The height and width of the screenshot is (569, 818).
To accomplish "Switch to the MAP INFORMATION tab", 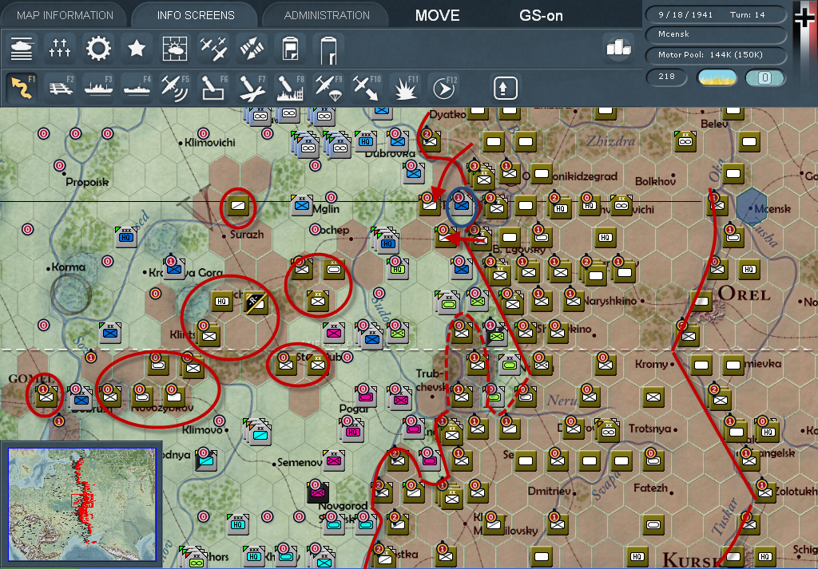I will (x=65, y=15).
